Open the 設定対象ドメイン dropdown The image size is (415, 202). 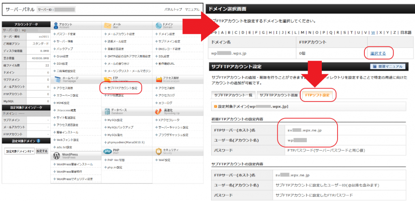pos(19,151)
